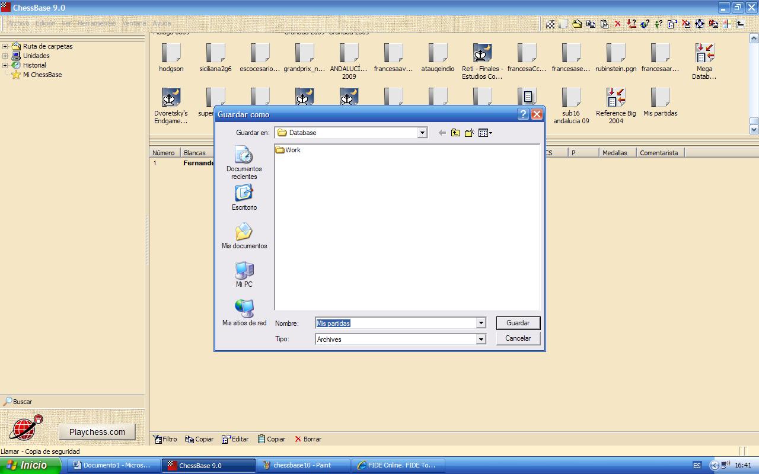Switch to chessbase10 - Paint taskbar item
The image size is (759, 474).
pos(304,465)
